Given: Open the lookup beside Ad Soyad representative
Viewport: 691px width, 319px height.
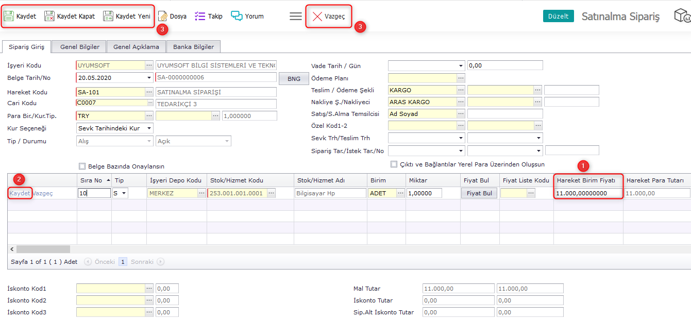Looking at the screenshot, I should coord(461,114).
